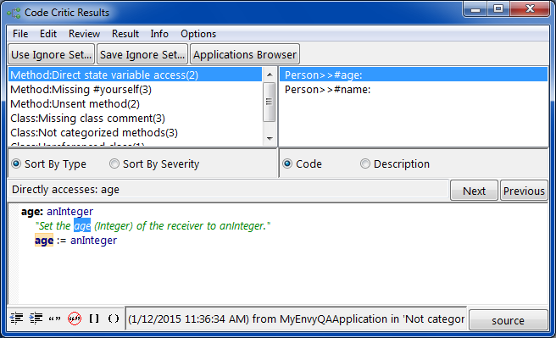Click the Use Ignore Set... button
The image size is (556, 338).
pos(52,54)
